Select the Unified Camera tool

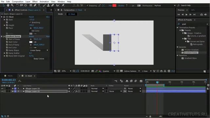[21, 5]
